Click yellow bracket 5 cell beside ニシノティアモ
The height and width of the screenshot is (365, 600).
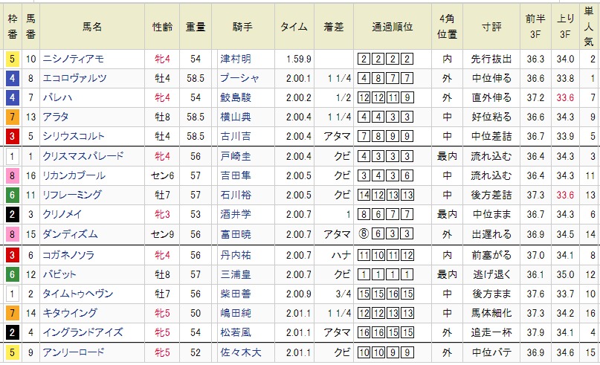click(x=12, y=59)
